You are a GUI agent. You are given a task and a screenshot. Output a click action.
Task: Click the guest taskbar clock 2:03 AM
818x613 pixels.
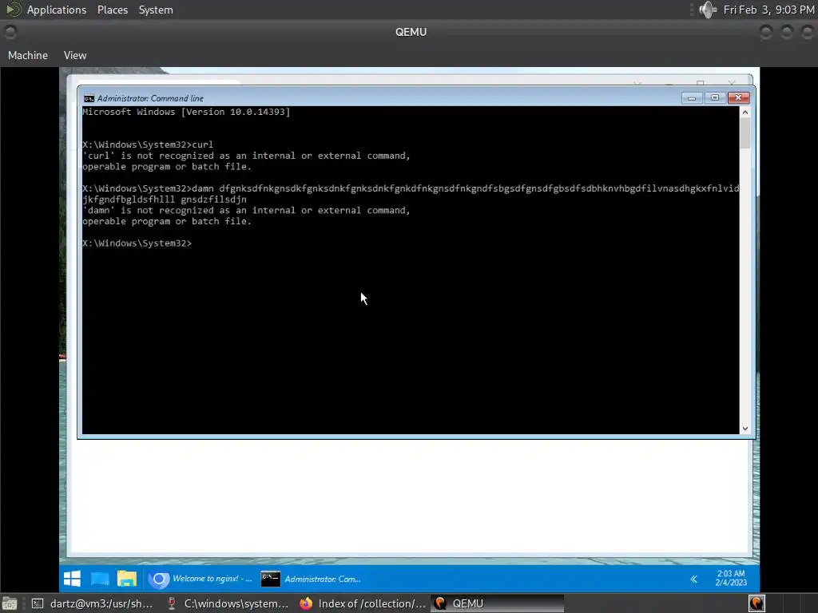pyautogui.click(x=731, y=578)
